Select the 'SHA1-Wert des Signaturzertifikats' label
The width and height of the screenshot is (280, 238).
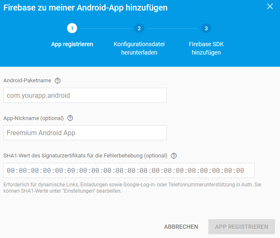click(86, 156)
